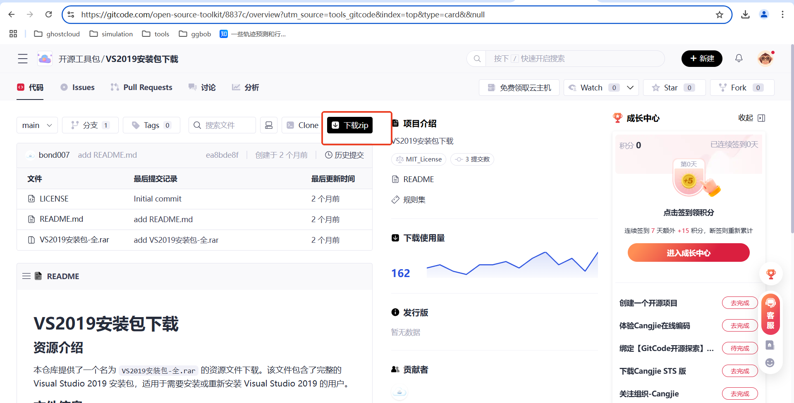The image size is (794, 403).
Task: Open the README.md file link
Action: tap(61, 219)
